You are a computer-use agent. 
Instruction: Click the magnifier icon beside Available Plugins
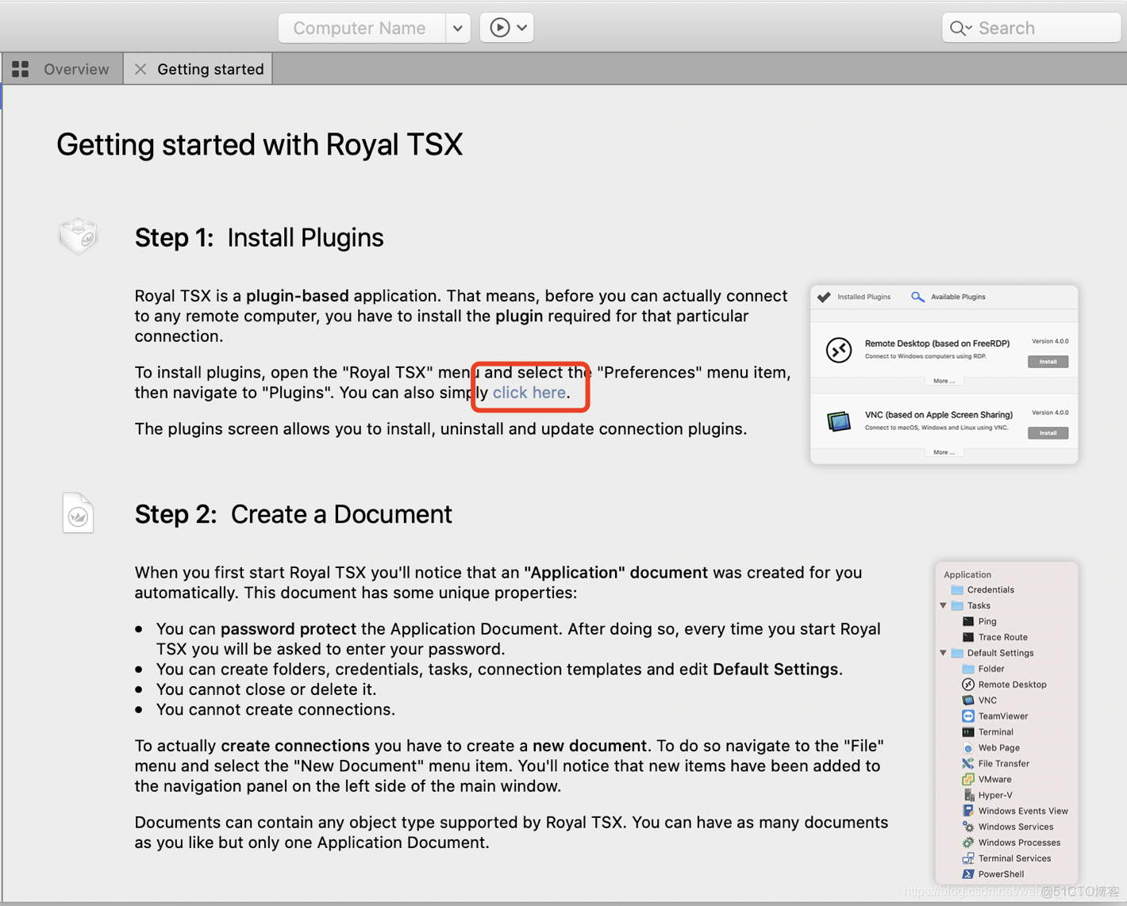point(917,297)
